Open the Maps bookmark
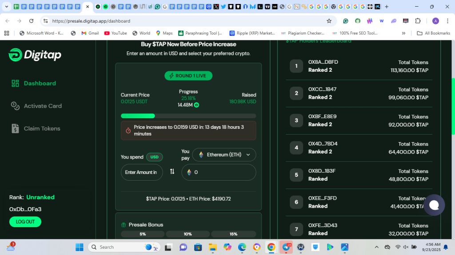 point(164,33)
